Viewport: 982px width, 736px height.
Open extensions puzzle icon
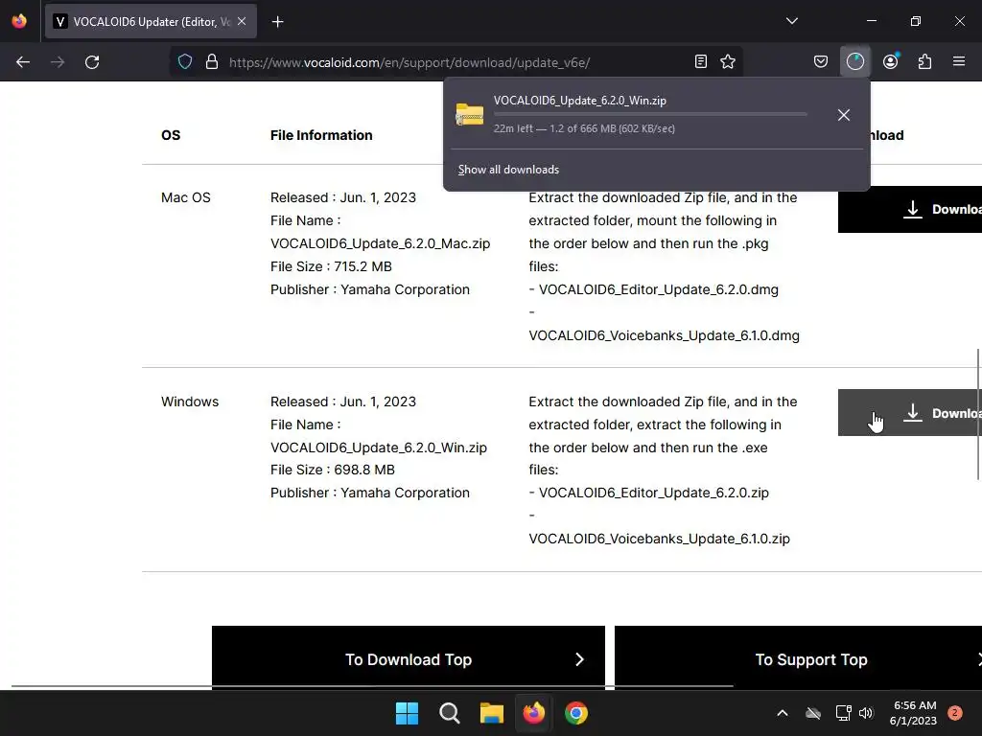[x=924, y=61]
